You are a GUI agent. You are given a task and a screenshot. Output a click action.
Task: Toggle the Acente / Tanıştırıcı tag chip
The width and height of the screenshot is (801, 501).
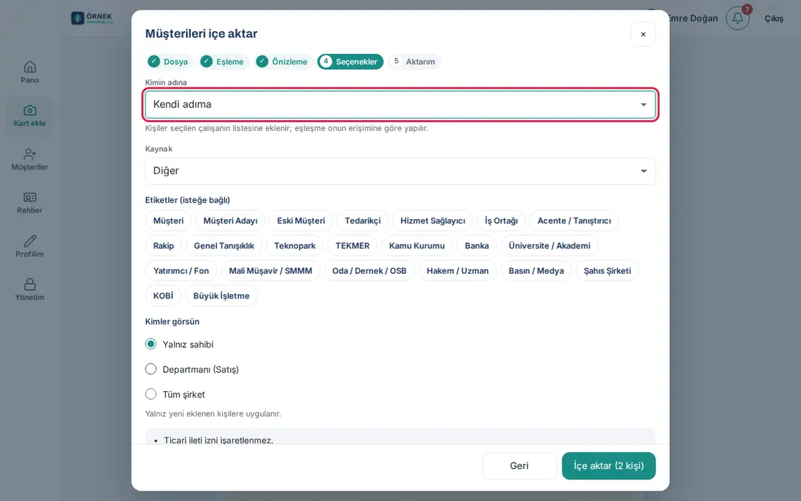point(575,221)
